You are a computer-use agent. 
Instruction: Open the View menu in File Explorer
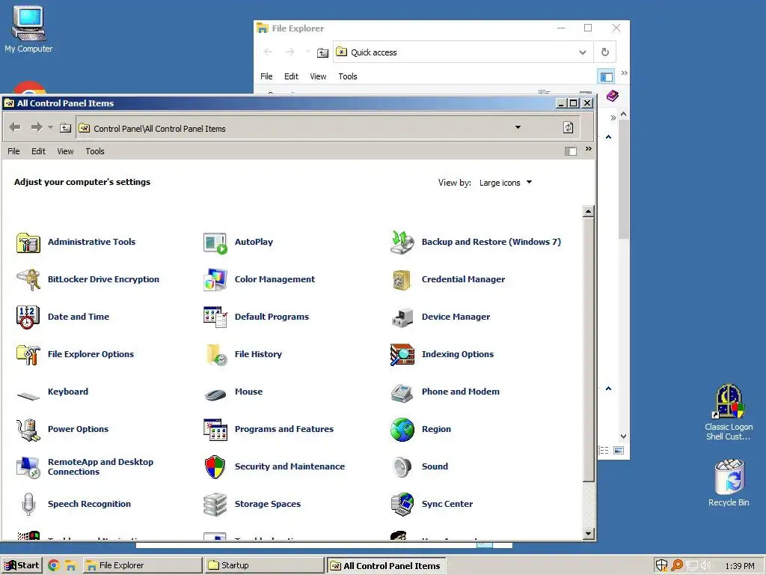318,77
